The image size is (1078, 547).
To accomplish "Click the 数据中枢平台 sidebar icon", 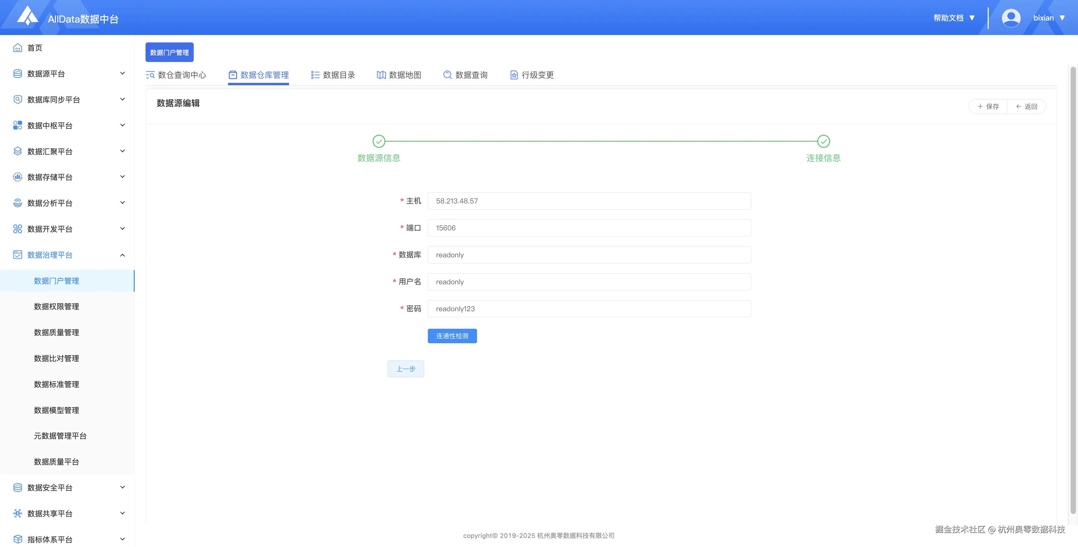I will click(x=18, y=126).
